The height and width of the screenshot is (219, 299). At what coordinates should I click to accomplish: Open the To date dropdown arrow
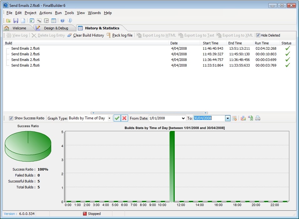[x=228, y=118]
